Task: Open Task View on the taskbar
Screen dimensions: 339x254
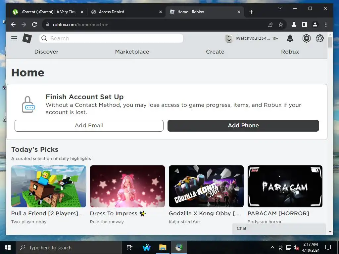Action: (x=130, y=247)
